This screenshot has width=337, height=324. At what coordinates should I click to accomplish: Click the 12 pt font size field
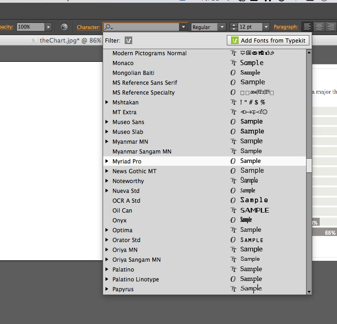click(x=250, y=27)
